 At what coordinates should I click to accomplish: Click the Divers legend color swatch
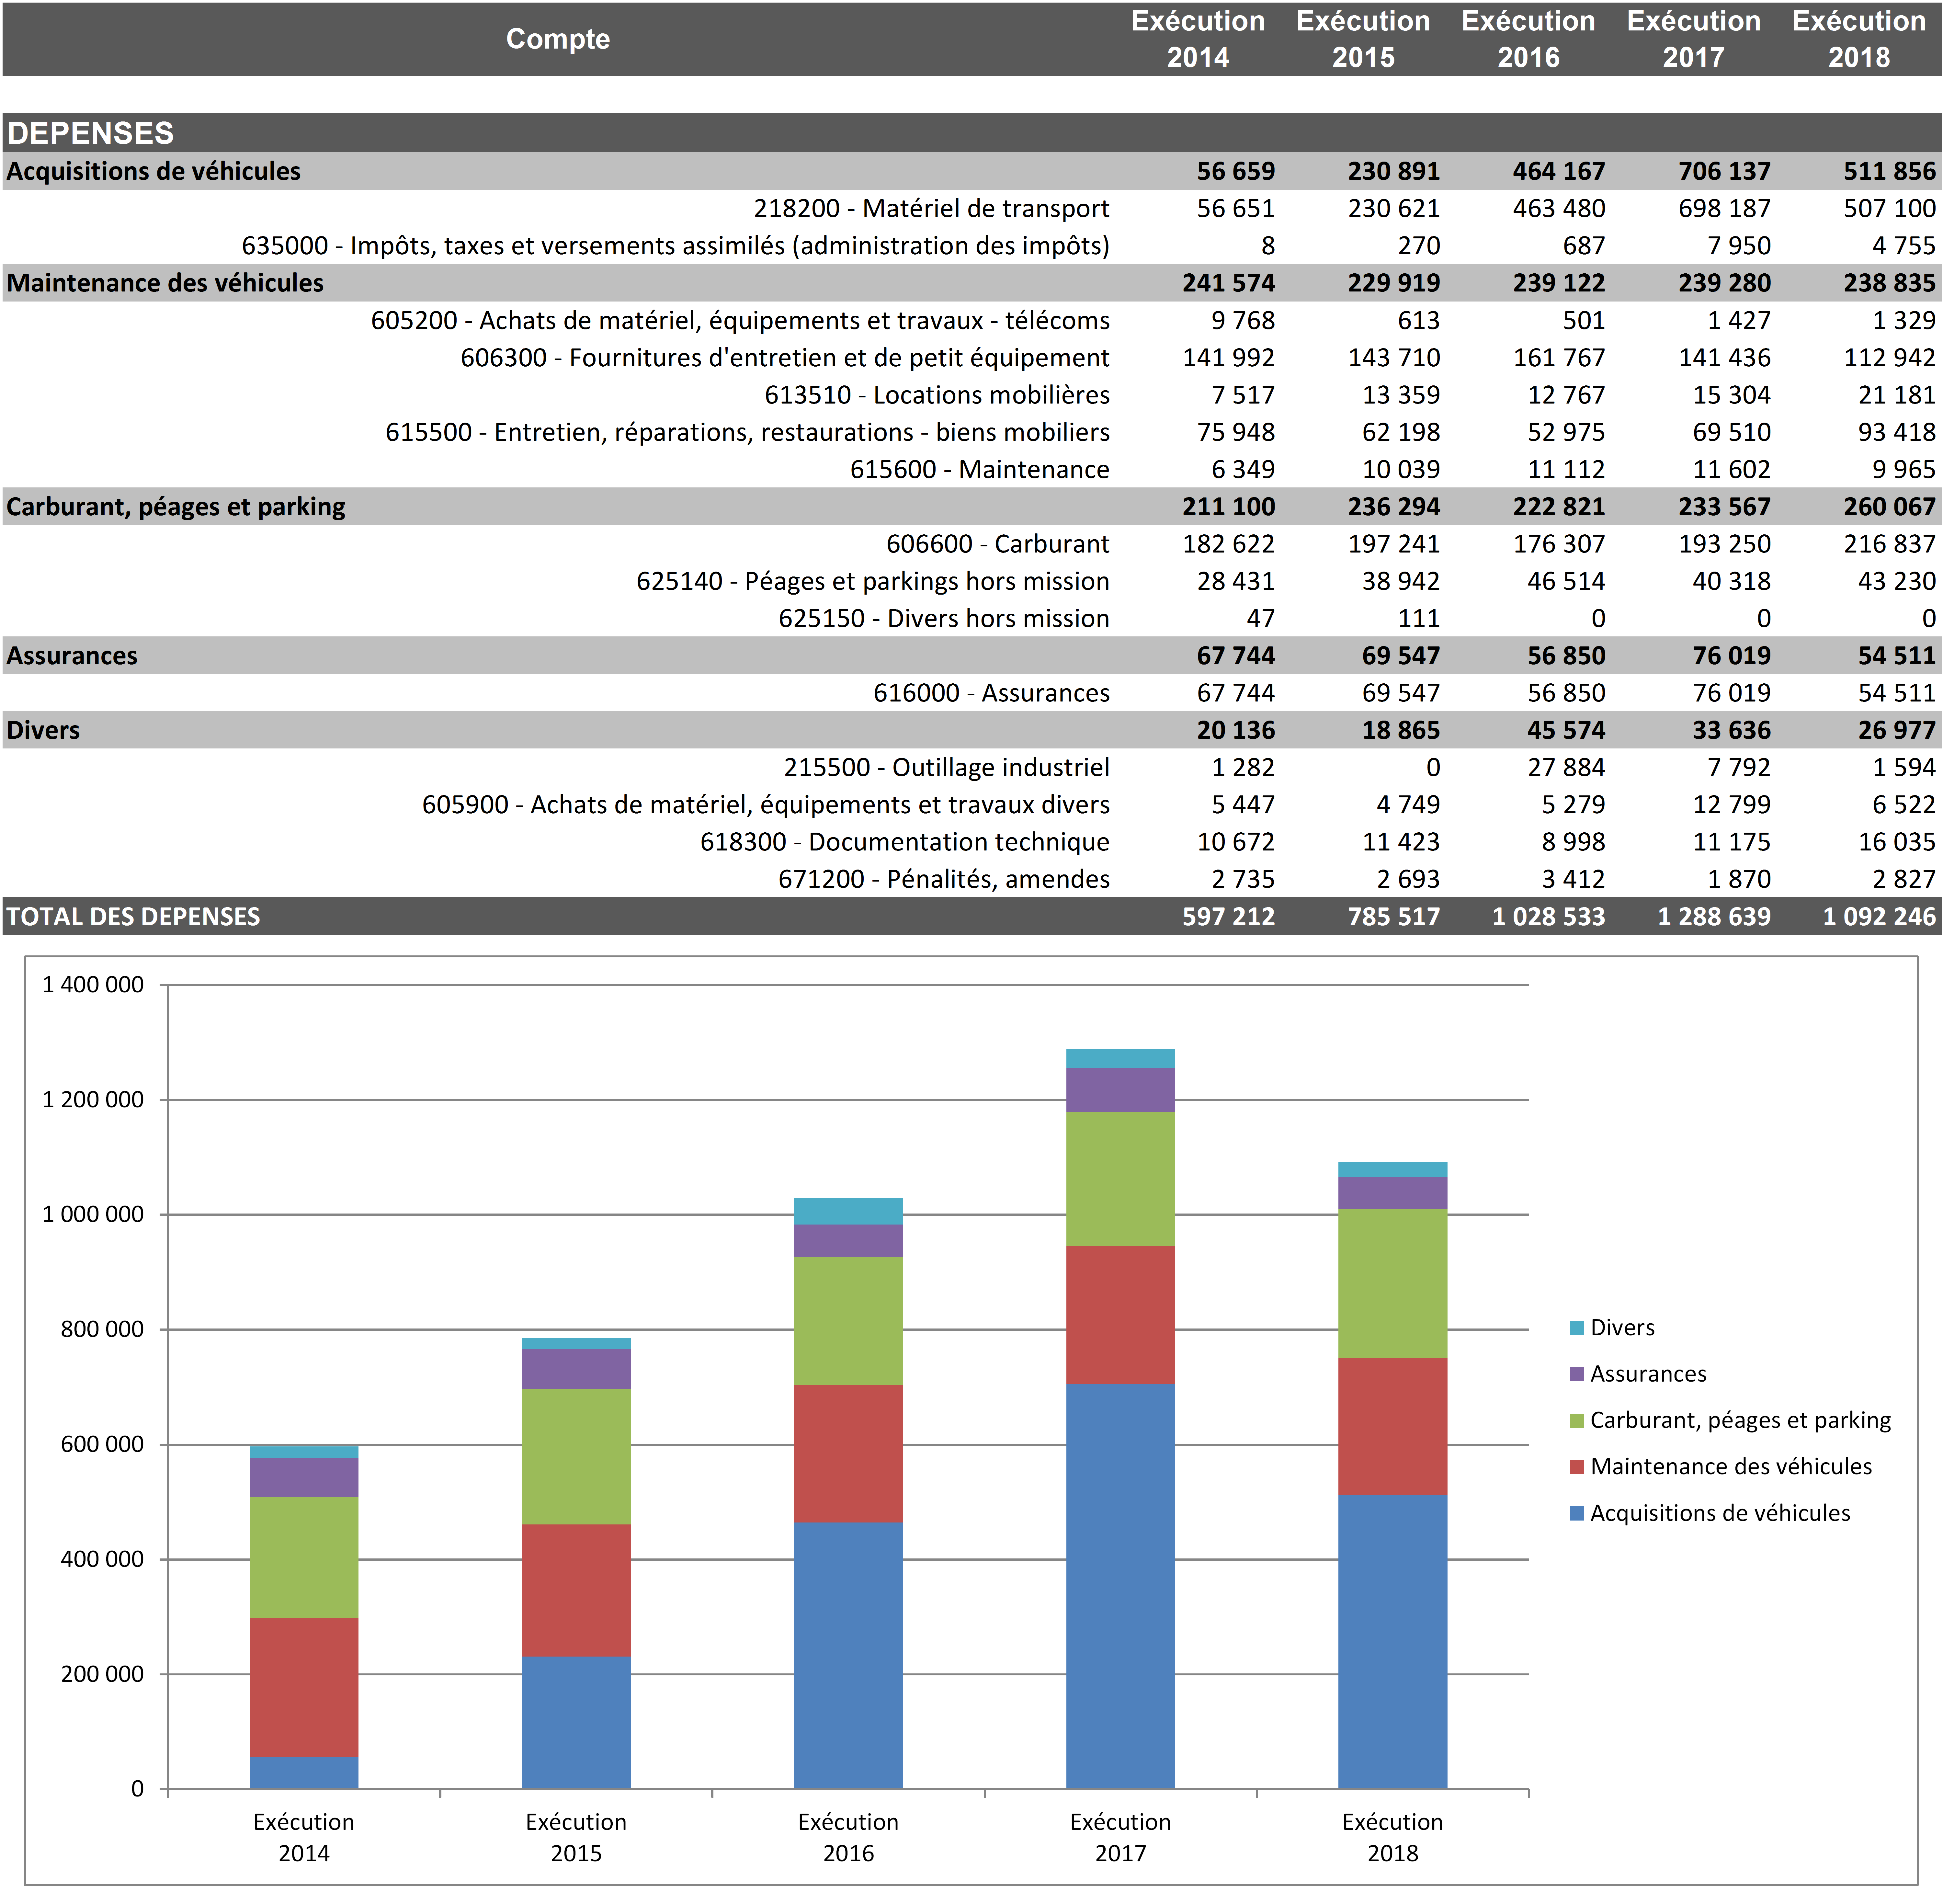(x=1577, y=1328)
